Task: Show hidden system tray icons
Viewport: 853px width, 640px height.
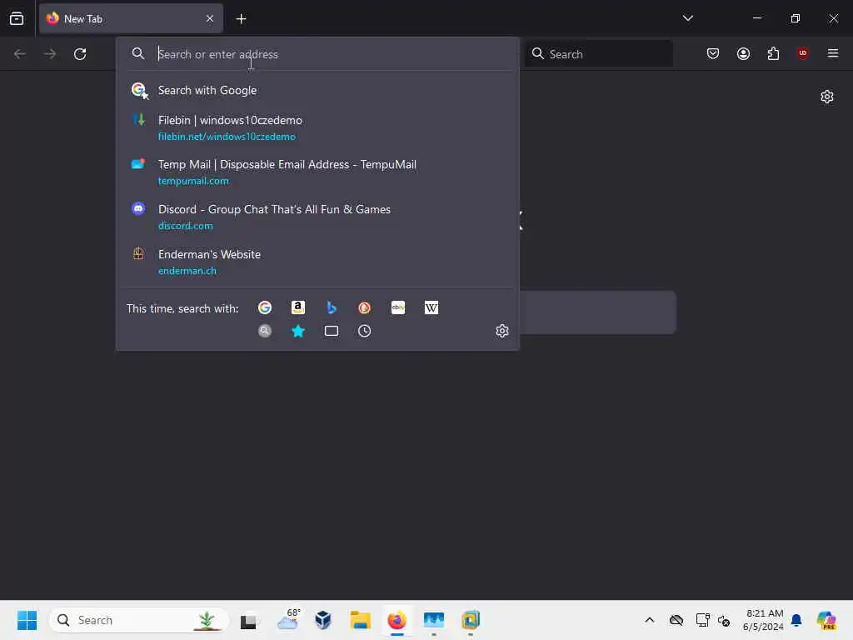Action: click(x=650, y=620)
